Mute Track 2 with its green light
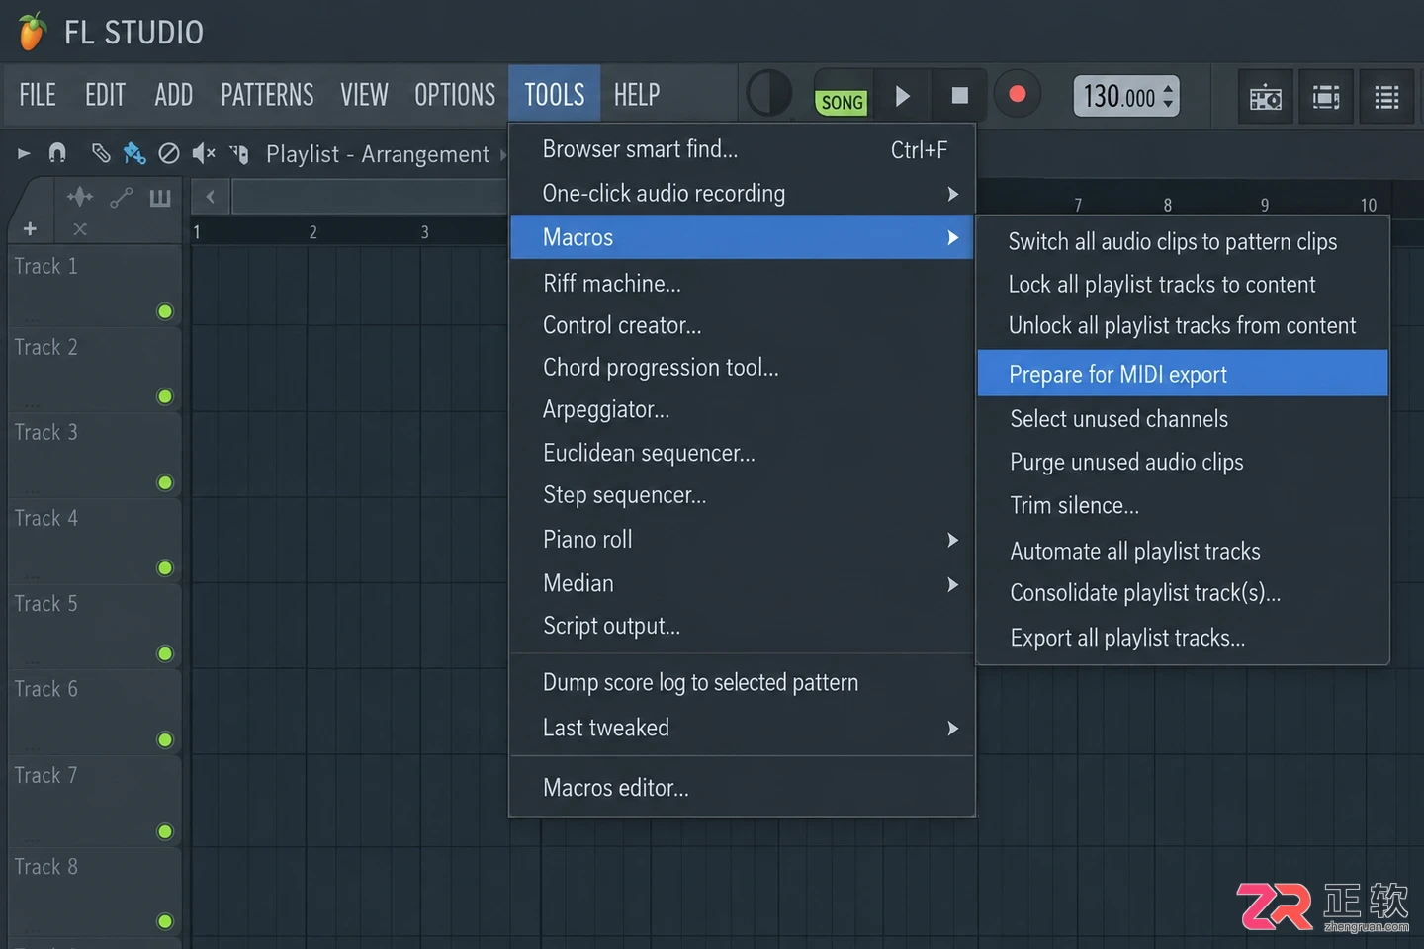 tap(165, 396)
